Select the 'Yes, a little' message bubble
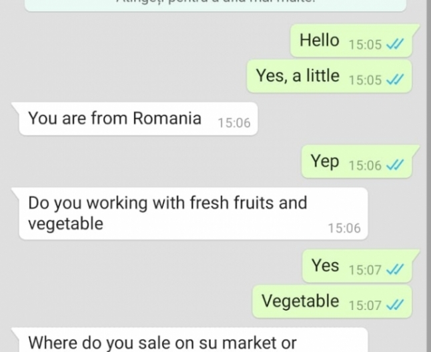This screenshot has height=352, width=431. (330, 76)
